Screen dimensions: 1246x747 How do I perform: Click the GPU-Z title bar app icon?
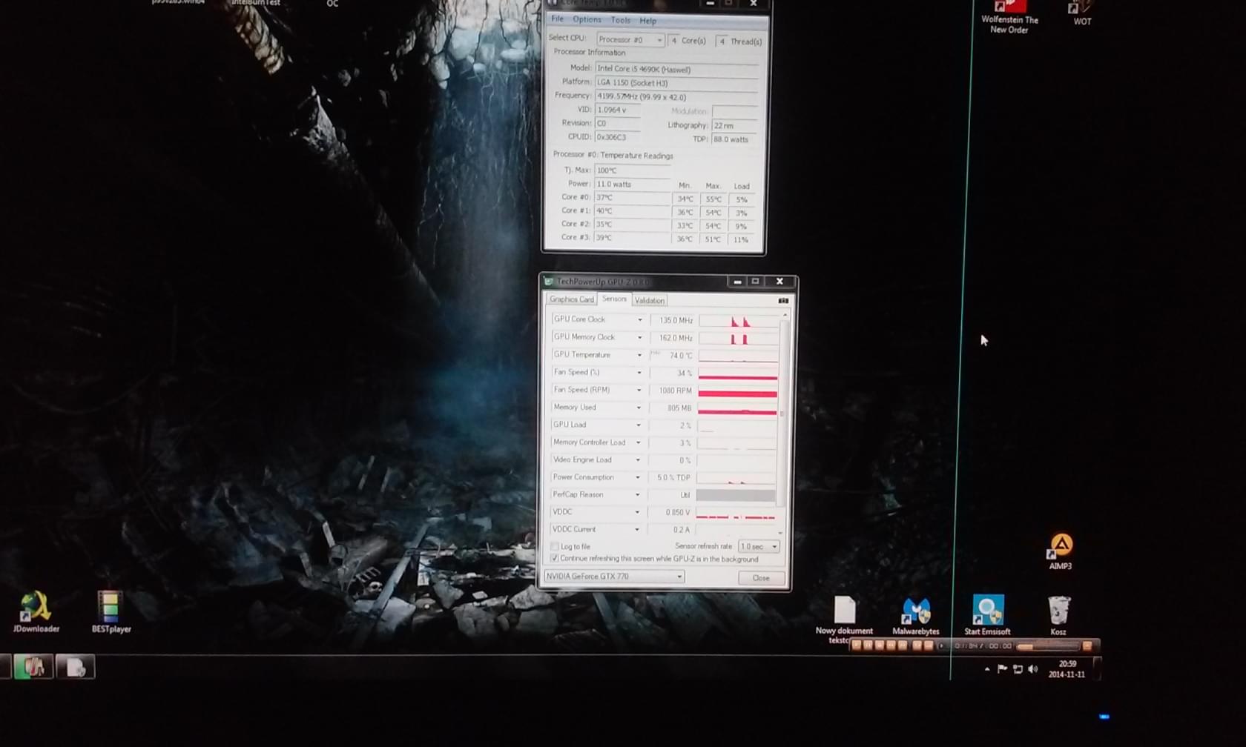[549, 282]
